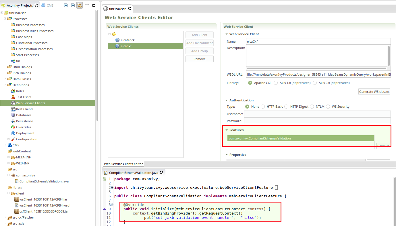Click the elcaCxf globe icon

click(x=117, y=46)
